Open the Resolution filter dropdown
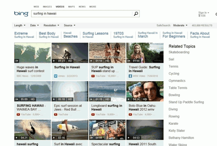Screen dimensions: 217x146 pyautogui.click(x=51, y=25)
